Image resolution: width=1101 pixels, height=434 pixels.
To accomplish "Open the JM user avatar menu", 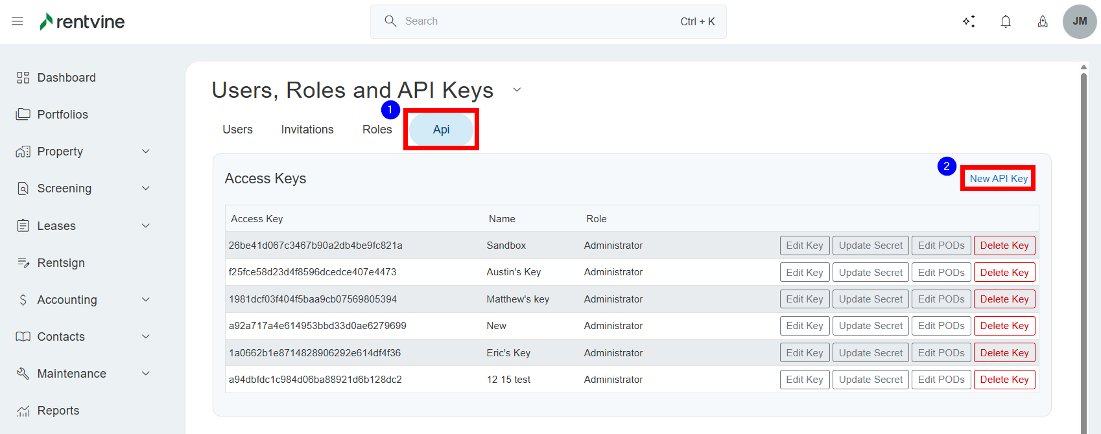I will 1080,21.
